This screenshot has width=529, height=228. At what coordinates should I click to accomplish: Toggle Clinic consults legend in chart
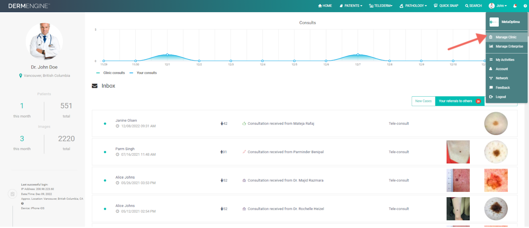pos(110,73)
